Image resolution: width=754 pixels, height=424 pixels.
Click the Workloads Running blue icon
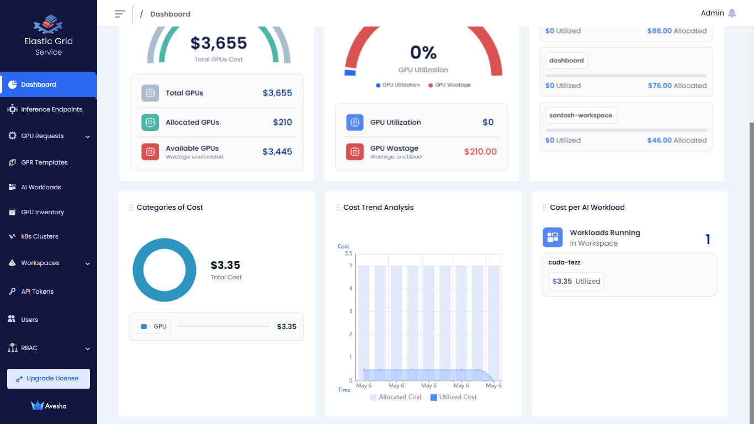553,237
